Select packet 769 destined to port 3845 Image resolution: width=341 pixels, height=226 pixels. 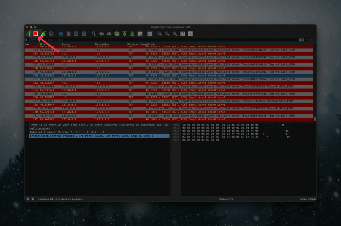(169, 108)
